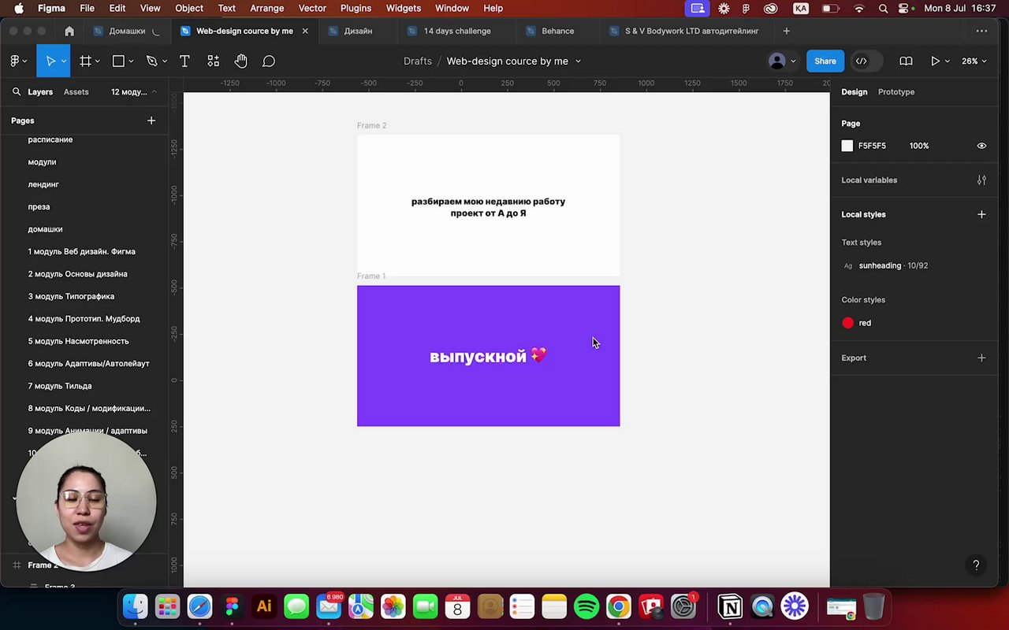1009x630 pixels.
Task: Open the libraries book icon
Action: tap(907, 61)
